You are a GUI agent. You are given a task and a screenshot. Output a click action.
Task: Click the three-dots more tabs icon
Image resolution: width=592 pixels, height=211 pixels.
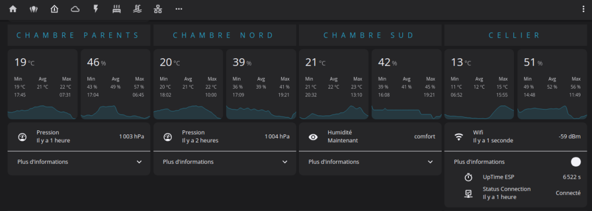pos(179,9)
